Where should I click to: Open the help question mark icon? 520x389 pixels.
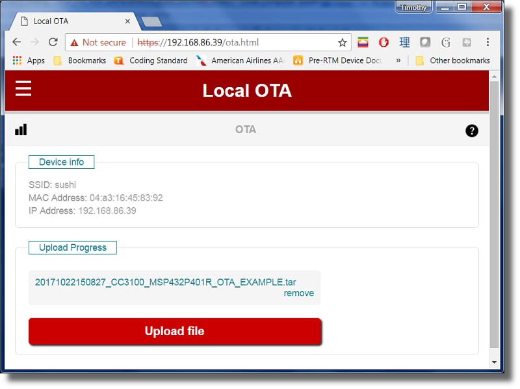tap(472, 131)
